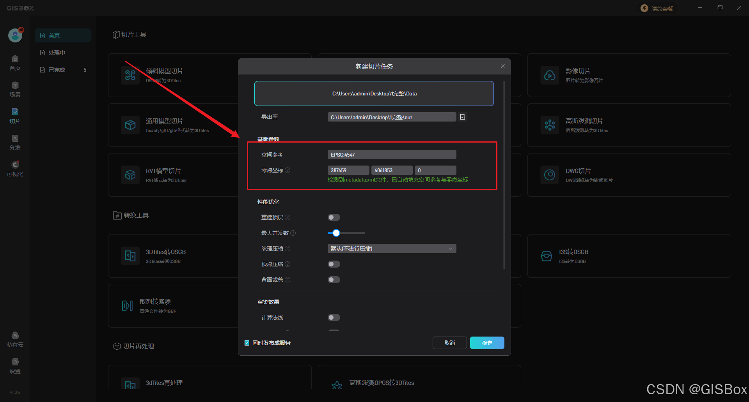749x402 pixels.
Task: Click help icon next to 零点坐标
Action: [x=288, y=170]
